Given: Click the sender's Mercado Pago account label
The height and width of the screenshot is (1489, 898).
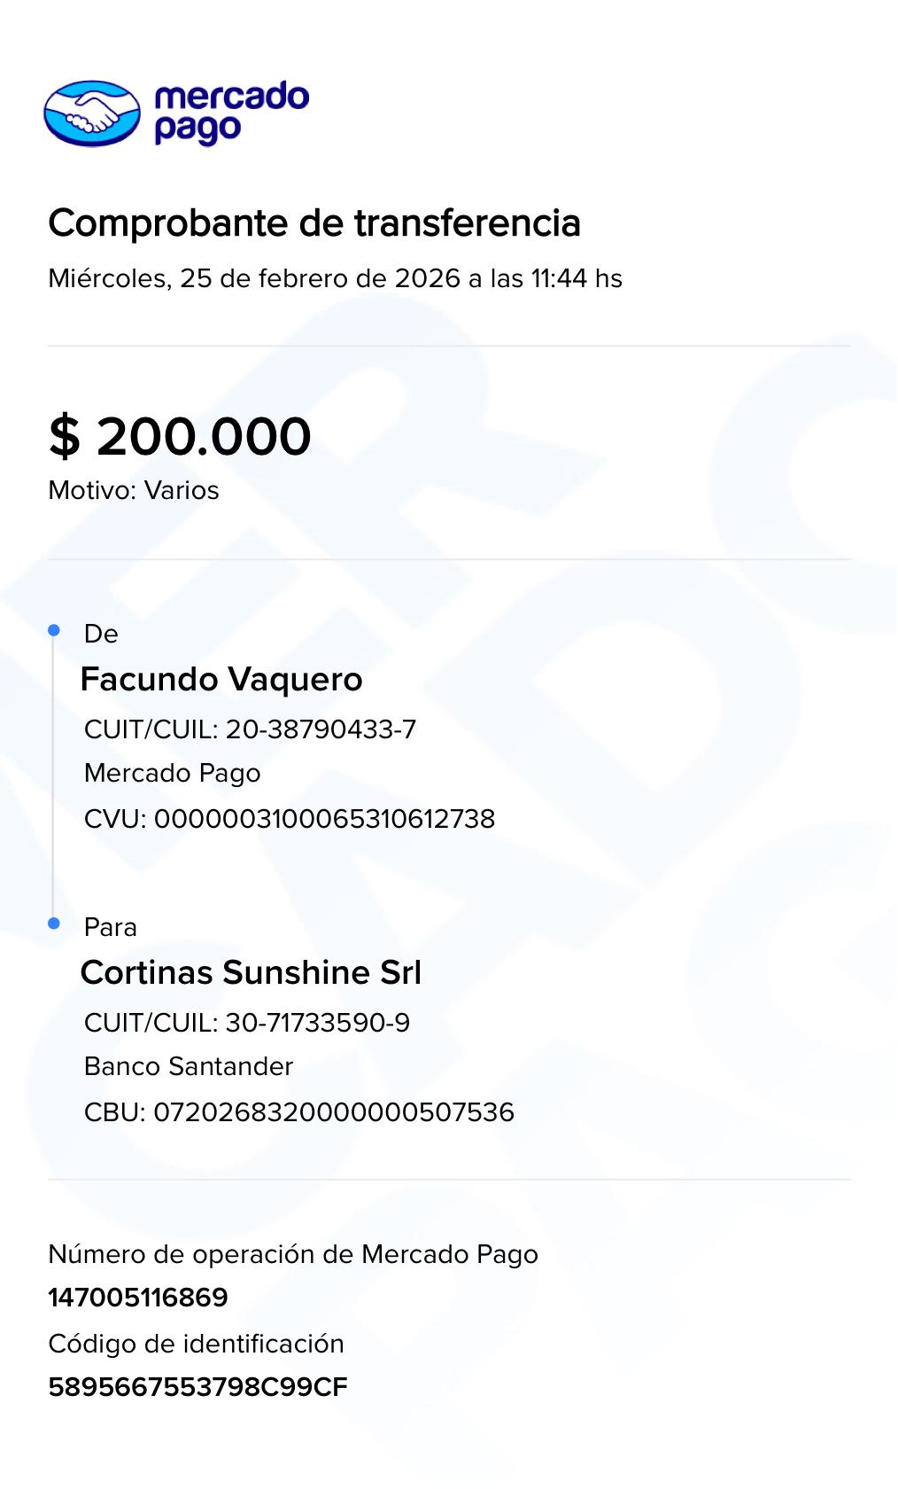Looking at the screenshot, I should 172,773.
